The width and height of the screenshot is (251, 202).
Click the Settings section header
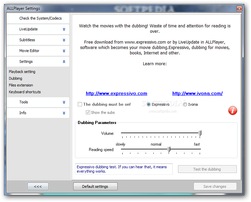point(38,61)
